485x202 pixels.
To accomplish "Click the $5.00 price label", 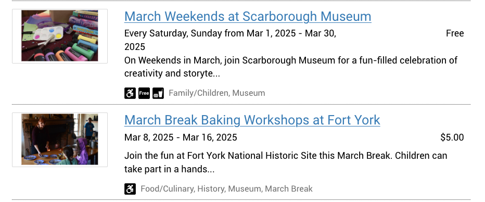I will pos(452,137).
